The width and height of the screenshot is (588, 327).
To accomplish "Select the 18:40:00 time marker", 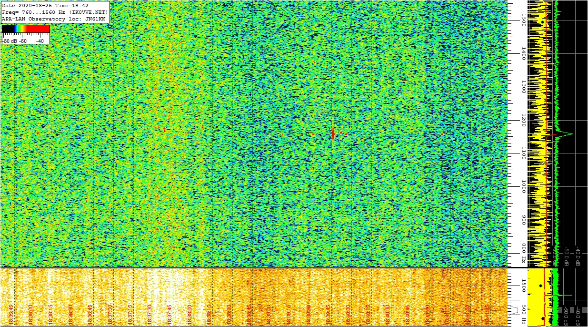I will coord(348,315).
